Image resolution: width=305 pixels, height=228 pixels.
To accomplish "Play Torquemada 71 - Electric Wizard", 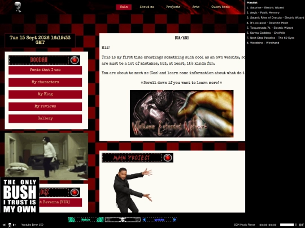I will pyautogui.click(x=270, y=28).
